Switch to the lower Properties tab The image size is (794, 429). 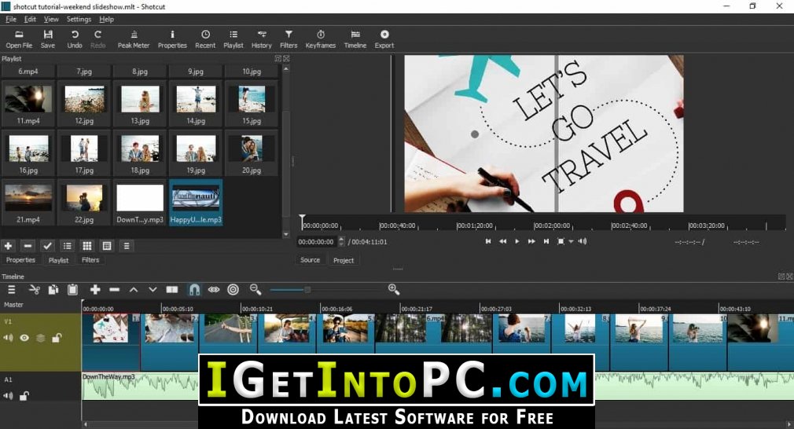[20, 260]
